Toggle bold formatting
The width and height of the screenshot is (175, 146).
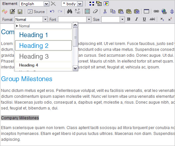pos(129,19)
